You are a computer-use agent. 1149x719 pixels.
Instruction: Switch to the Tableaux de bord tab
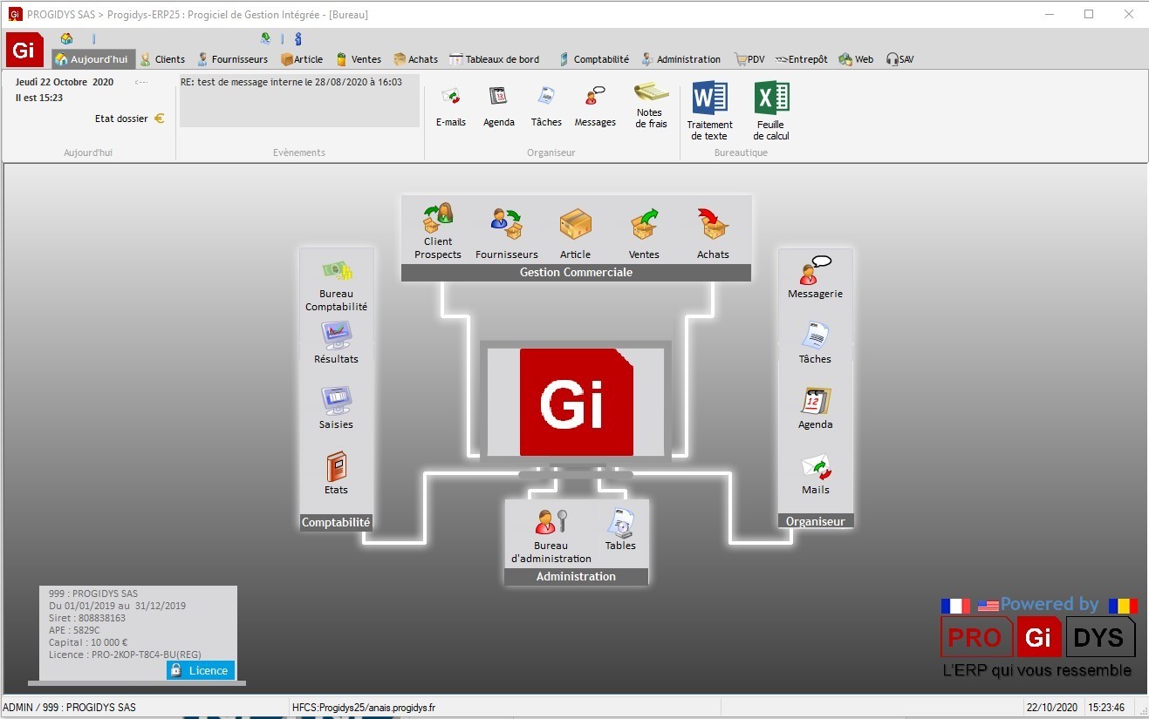coord(495,59)
